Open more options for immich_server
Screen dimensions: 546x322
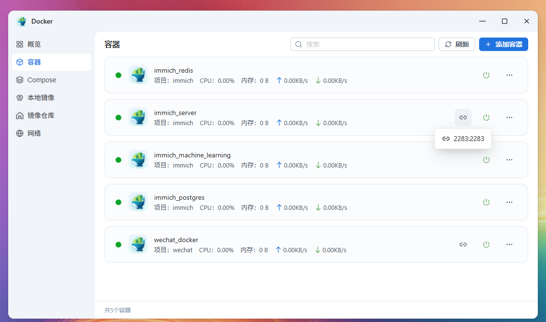tap(509, 117)
